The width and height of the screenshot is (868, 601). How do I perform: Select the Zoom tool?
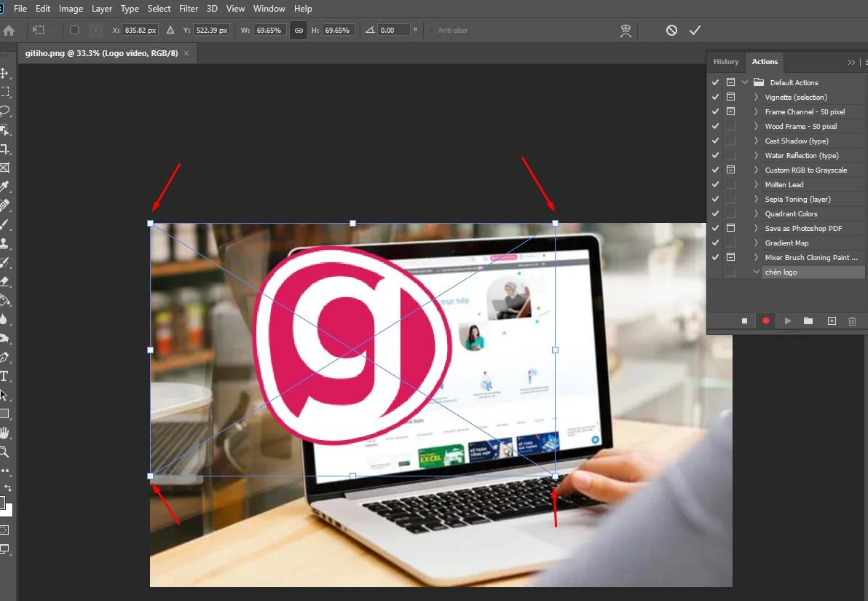6,452
